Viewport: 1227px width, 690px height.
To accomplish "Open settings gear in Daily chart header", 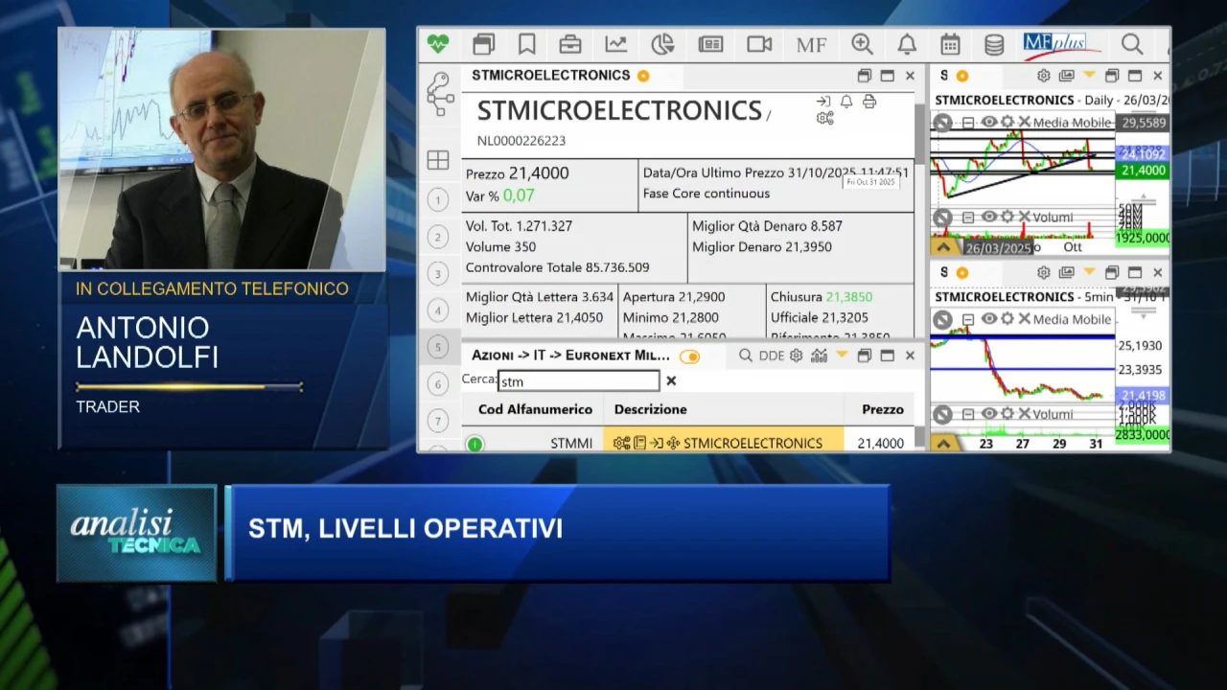I will tap(1043, 76).
